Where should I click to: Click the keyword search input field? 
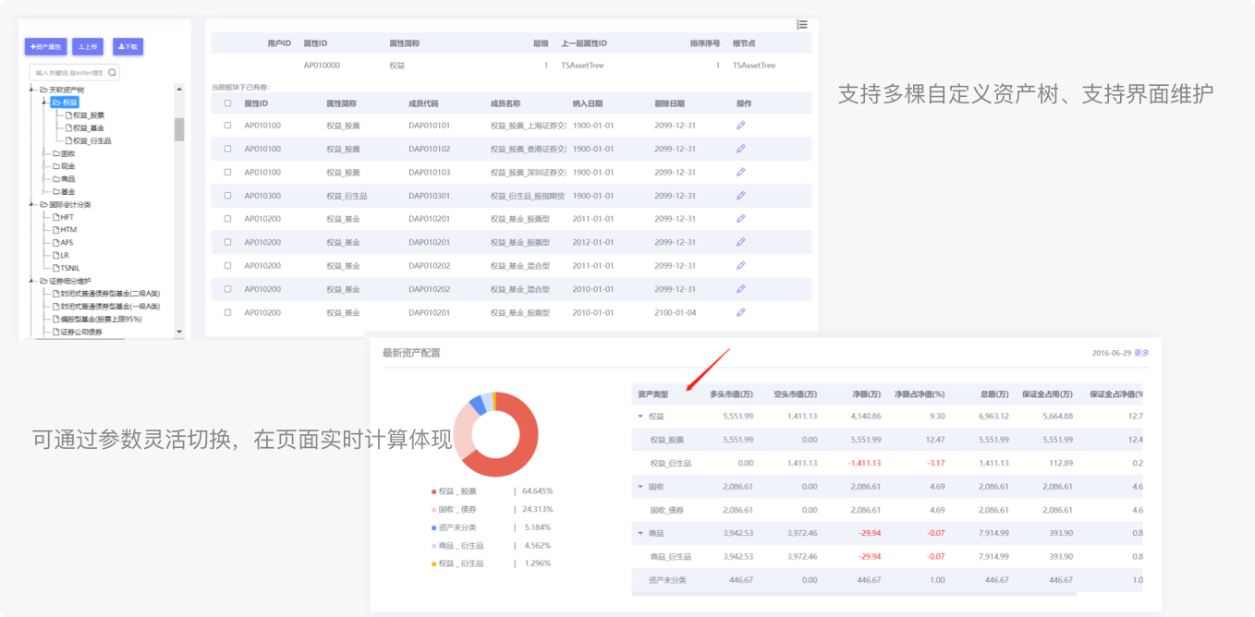[68, 72]
